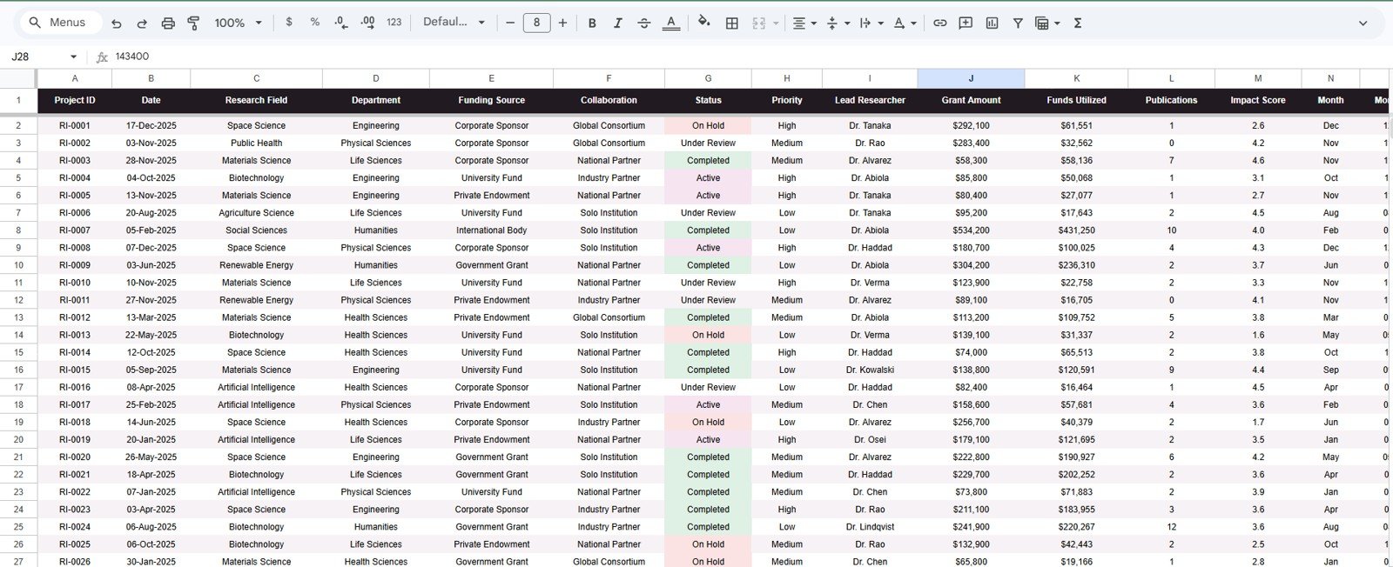Select grant amount $292,100
The height and width of the screenshot is (567, 1393).
pyautogui.click(x=971, y=125)
